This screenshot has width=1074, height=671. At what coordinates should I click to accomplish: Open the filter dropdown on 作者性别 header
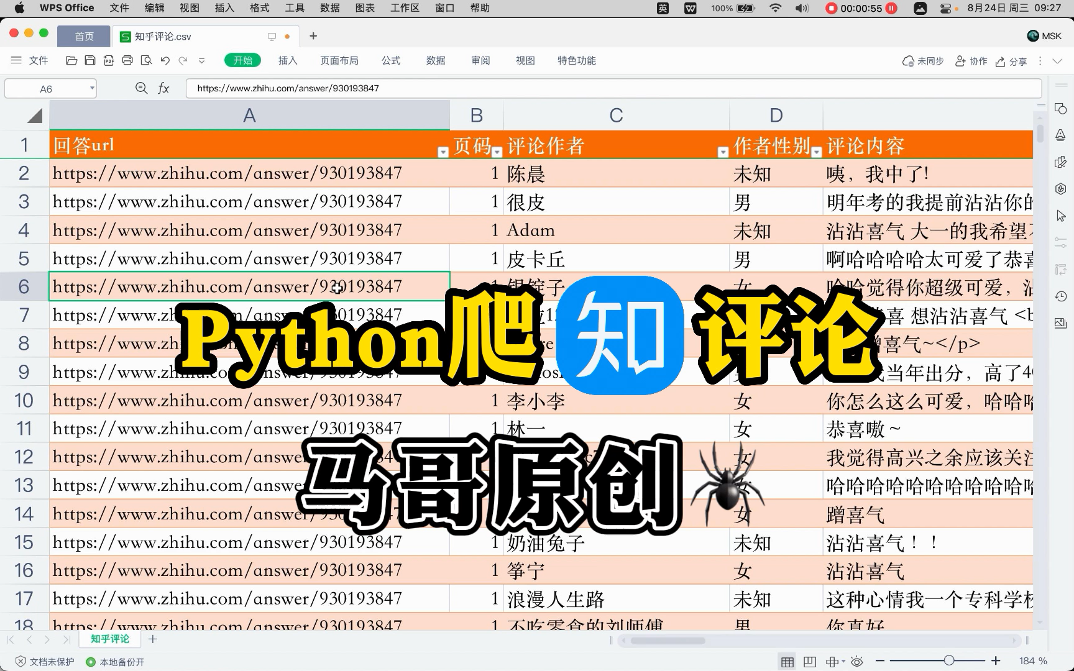pos(817,152)
